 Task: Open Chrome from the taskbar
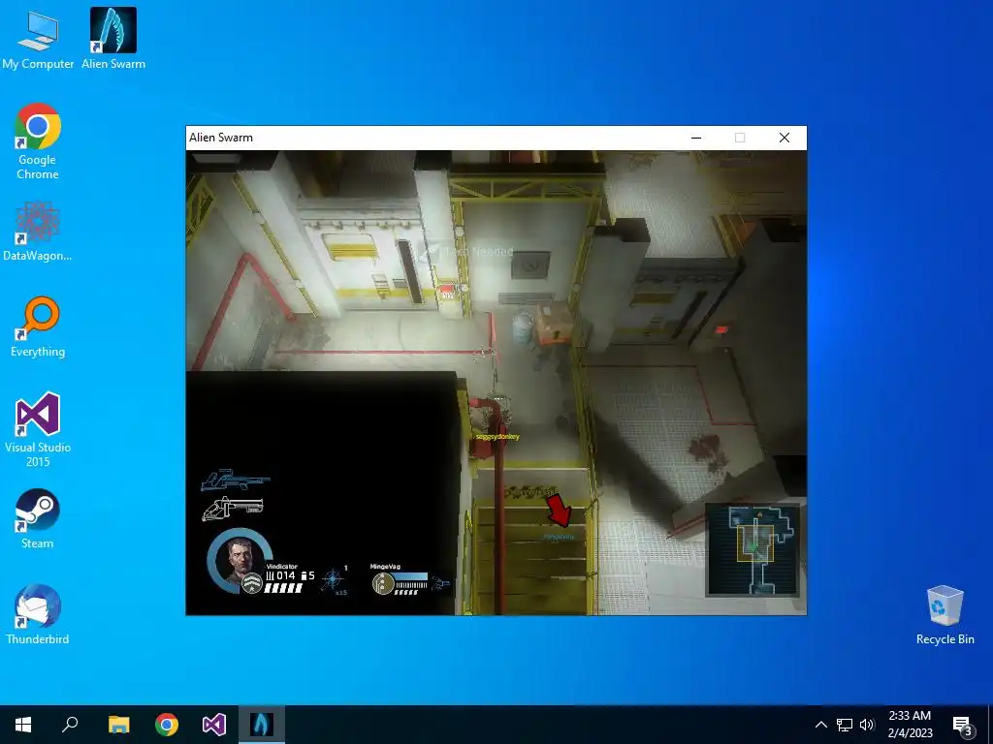pyautogui.click(x=167, y=725)
